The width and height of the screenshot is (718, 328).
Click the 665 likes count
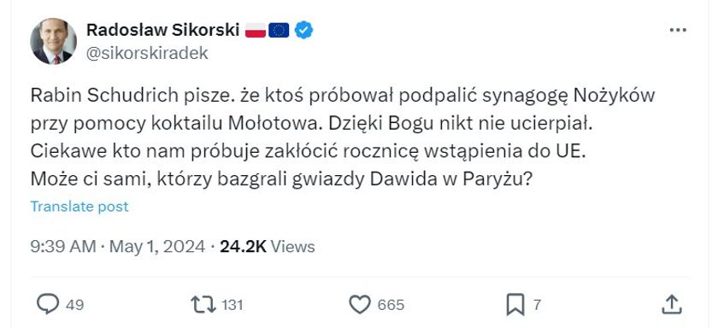tap(391, 305)
